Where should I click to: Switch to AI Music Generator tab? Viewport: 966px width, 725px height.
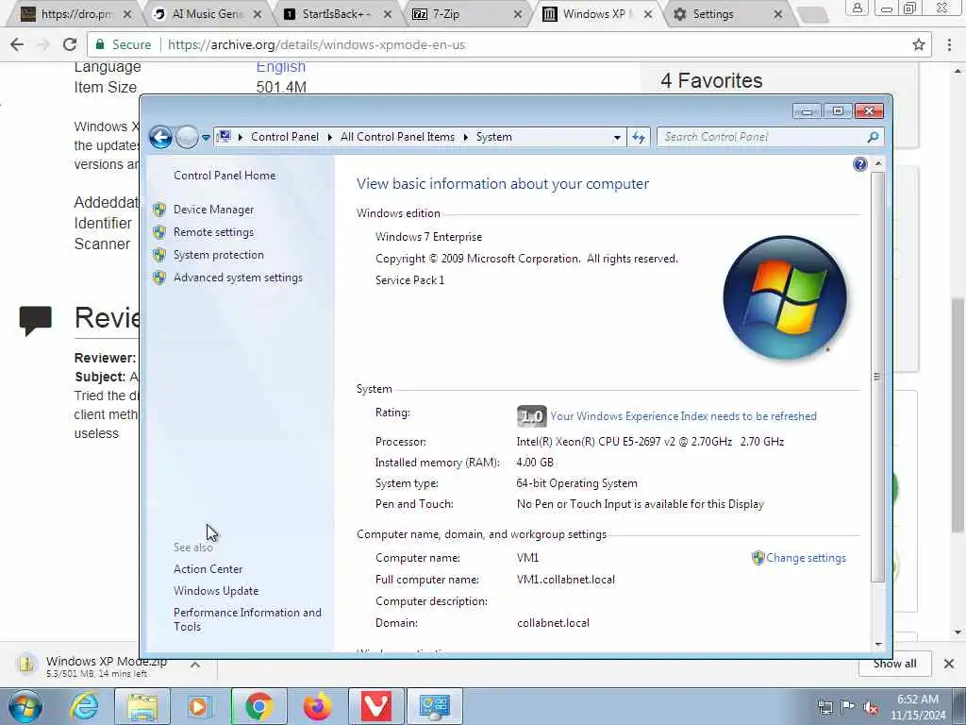[207, 14]
